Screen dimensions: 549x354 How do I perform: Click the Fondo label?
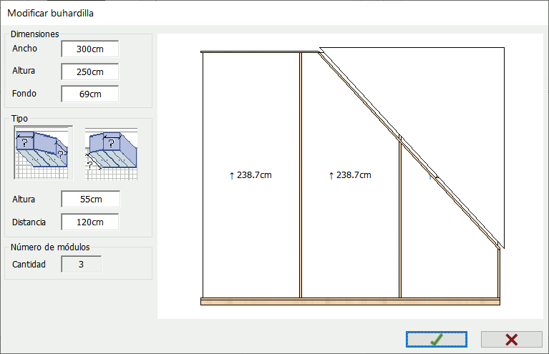pos(24,94)
